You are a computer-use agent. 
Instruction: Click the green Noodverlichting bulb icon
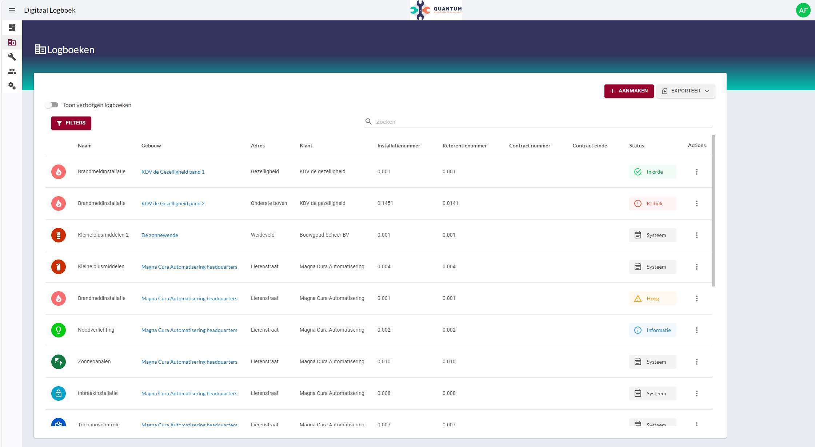tap(59, 330)
